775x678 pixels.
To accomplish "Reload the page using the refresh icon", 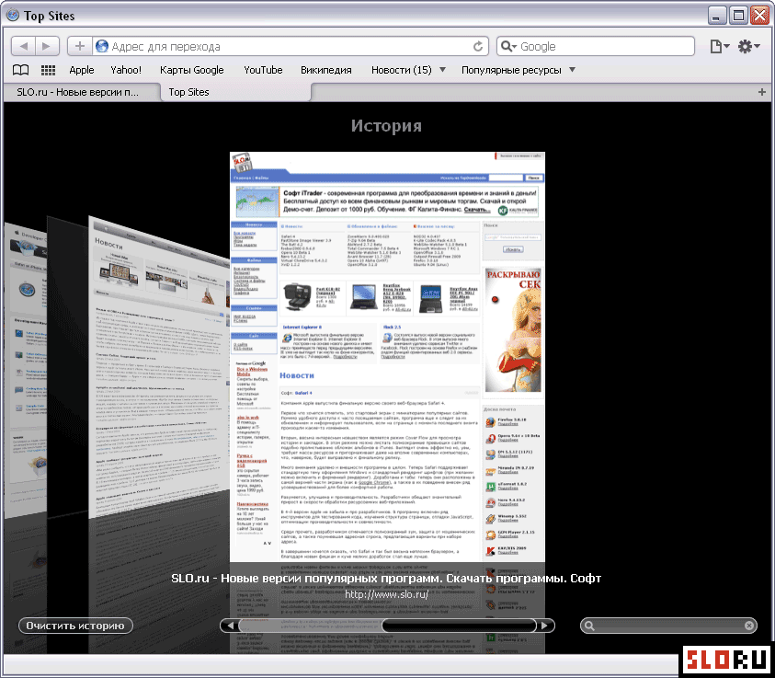I will 477,47.
